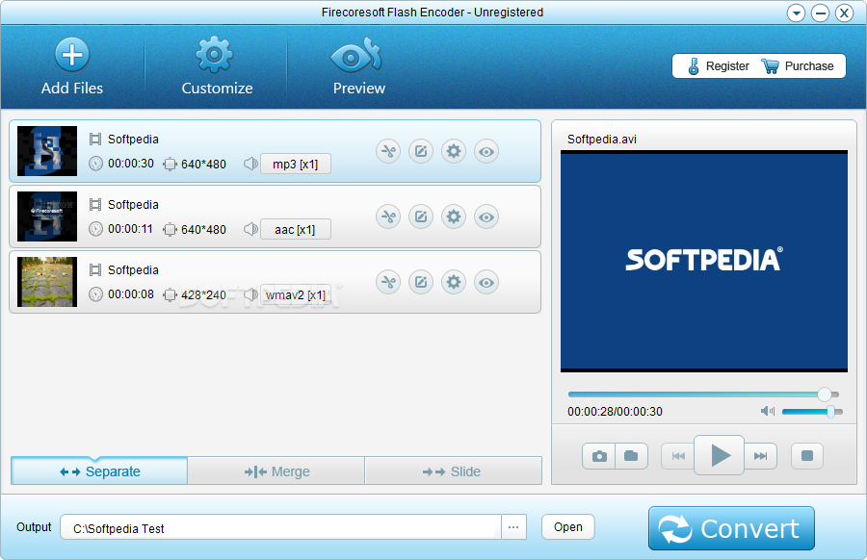
Task: Click the 00:00:30 duration text
Action: (x=131, y=164)
